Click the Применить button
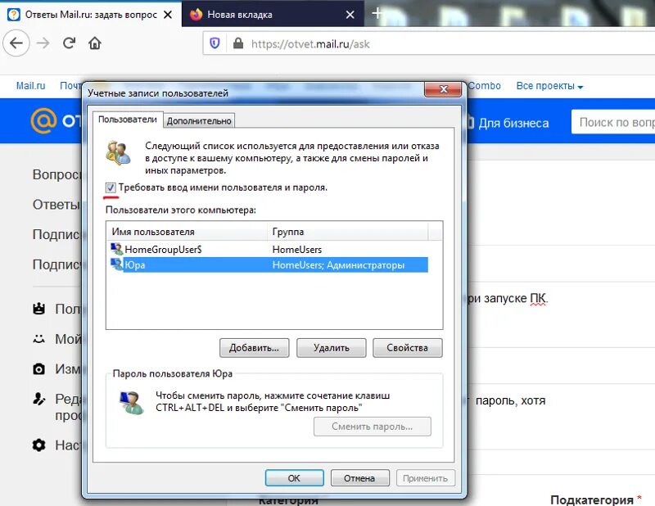 [x=425, y=478]
